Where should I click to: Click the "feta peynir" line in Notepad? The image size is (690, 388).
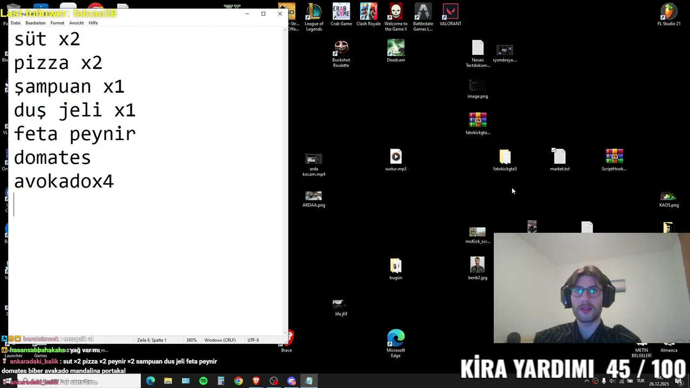pos(74,134)
